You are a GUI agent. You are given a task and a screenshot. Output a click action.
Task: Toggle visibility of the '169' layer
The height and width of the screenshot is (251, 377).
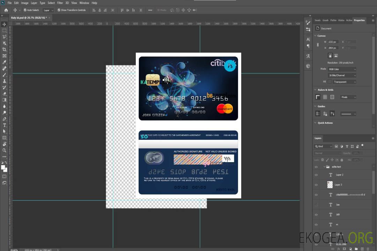(316, 215)
